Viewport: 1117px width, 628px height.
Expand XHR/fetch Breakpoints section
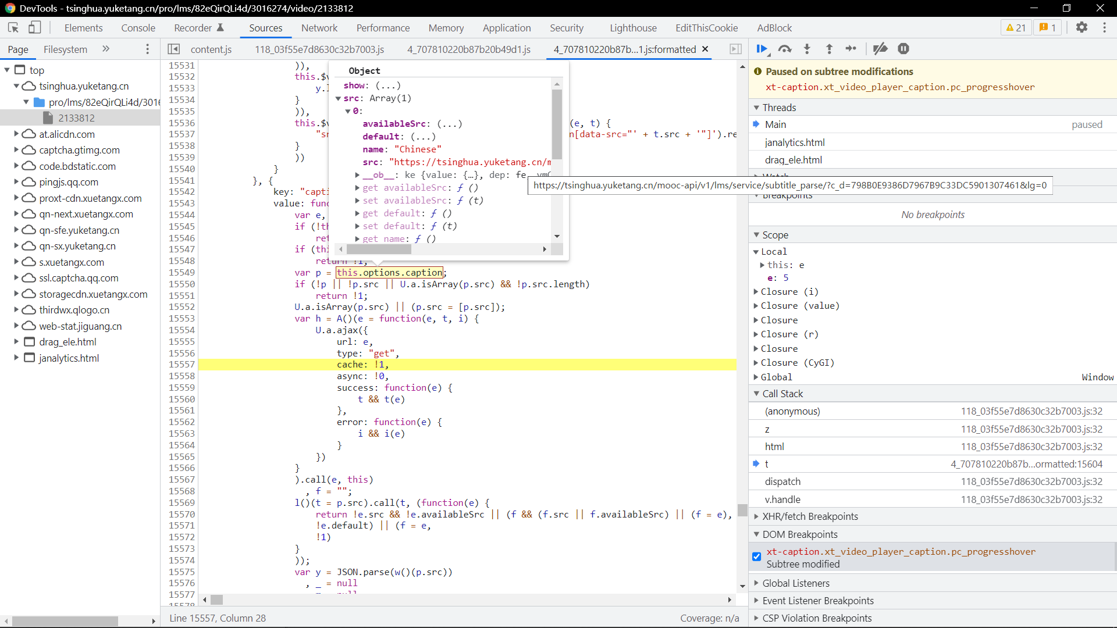(x=810, y=516)
